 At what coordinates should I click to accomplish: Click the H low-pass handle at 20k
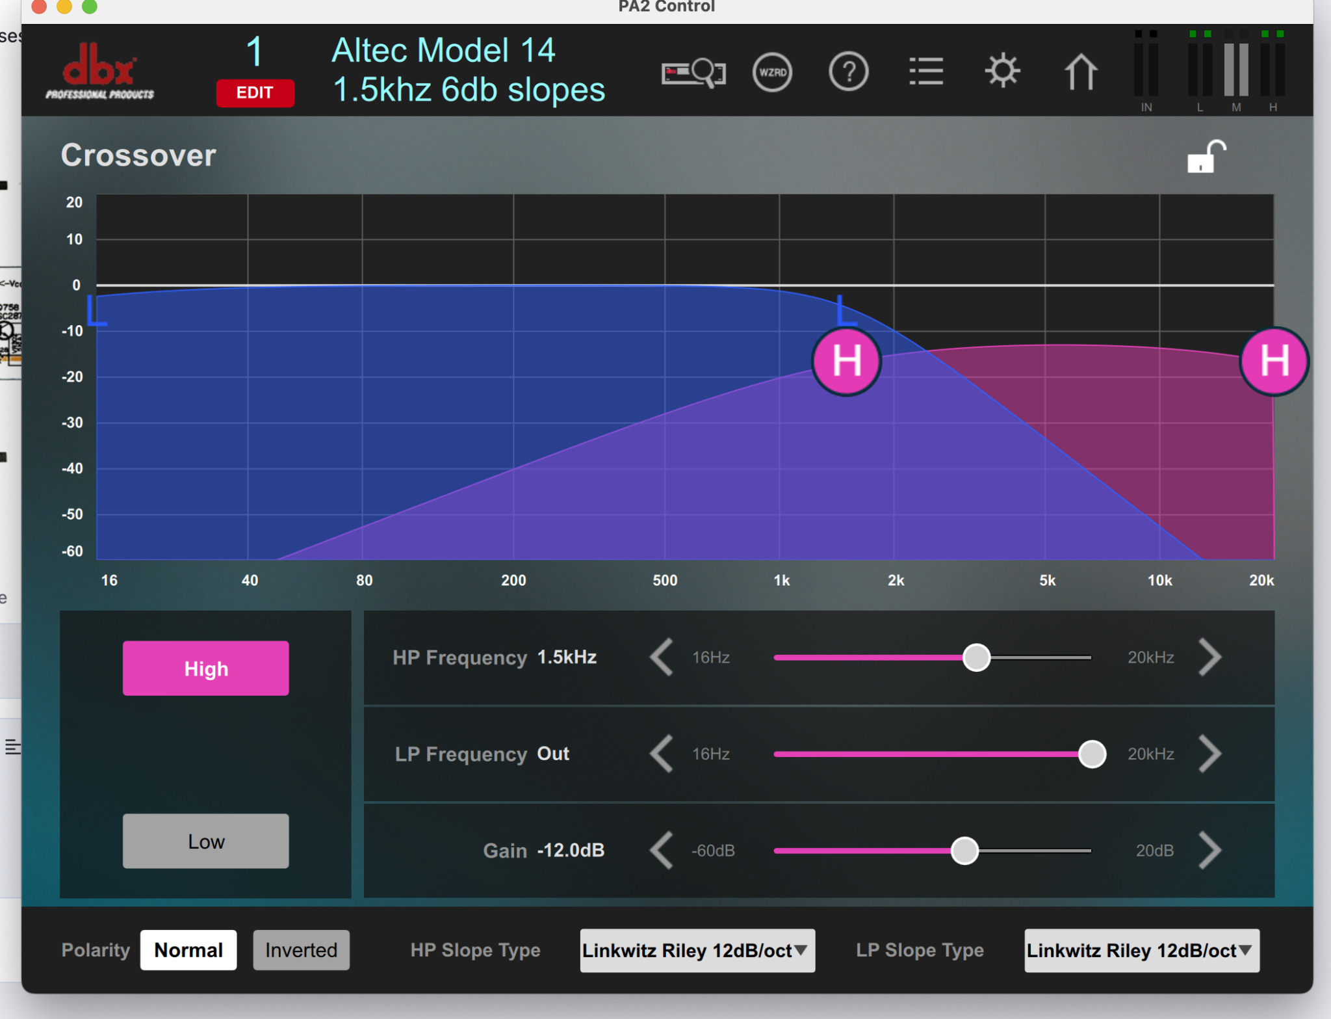click(1274, 361)
